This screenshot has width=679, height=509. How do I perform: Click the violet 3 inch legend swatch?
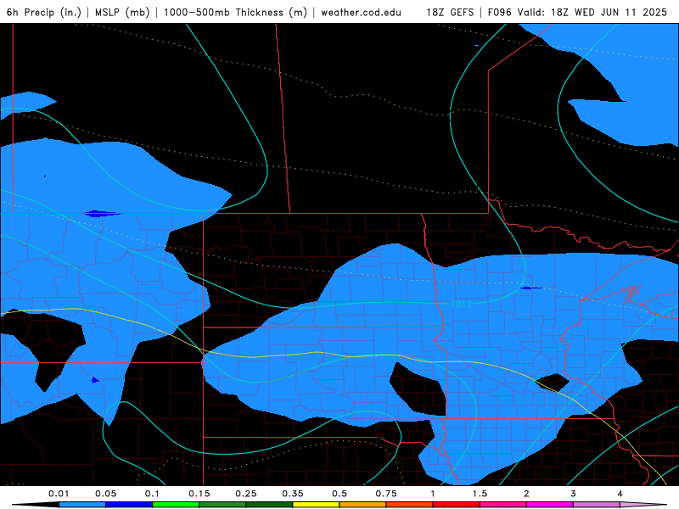597,505
